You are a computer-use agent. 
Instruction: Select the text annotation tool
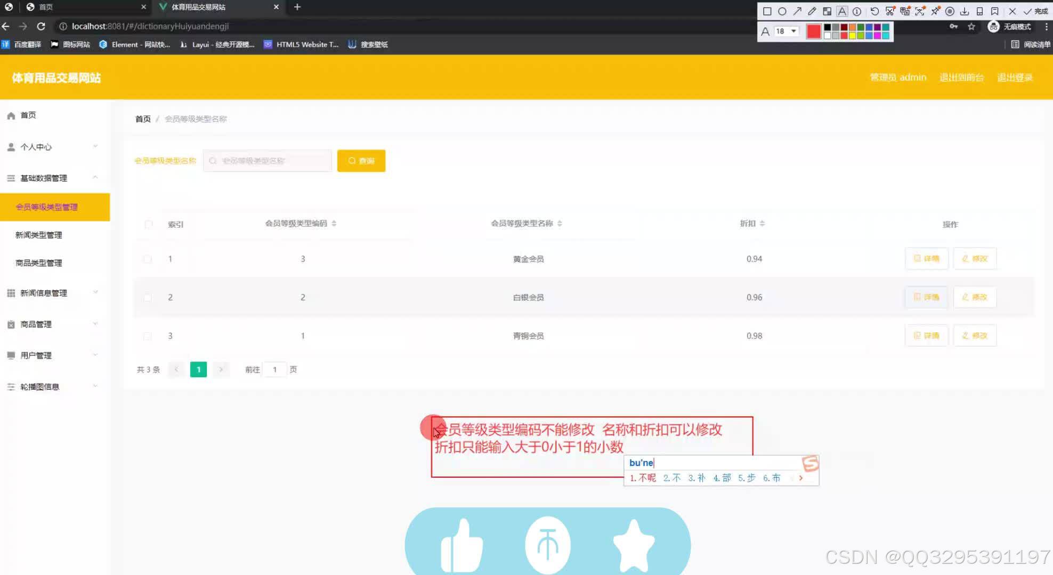pos(842,11)
